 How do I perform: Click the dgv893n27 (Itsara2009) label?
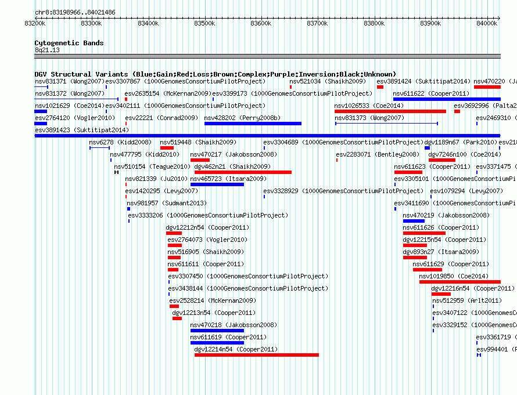coord(441,252)
